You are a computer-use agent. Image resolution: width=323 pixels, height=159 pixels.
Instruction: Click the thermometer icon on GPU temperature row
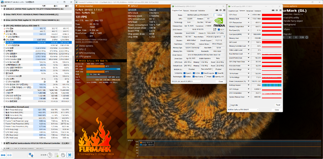[x=4, y=28]
